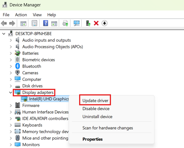The image size is (184, 148).
Task: Select the Disk drives label
Action: coord(32,86)
